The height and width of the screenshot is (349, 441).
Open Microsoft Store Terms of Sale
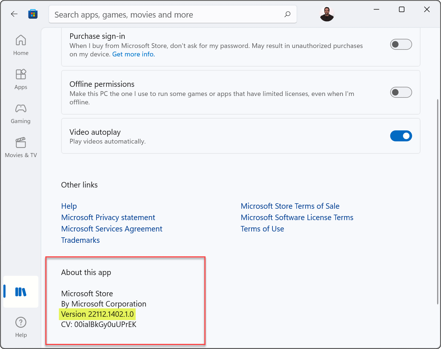click(x=290, y=206)
